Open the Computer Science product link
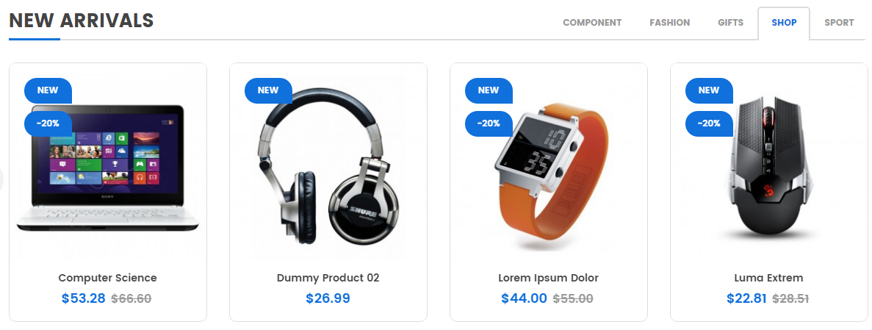 coord(108,278)
